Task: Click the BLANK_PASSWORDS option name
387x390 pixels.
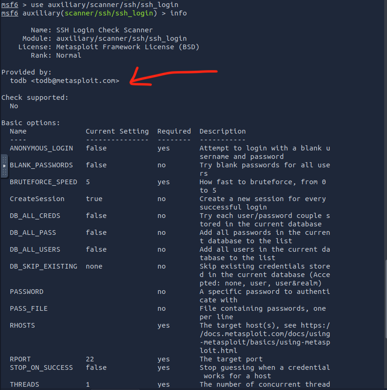Action: 41,165
